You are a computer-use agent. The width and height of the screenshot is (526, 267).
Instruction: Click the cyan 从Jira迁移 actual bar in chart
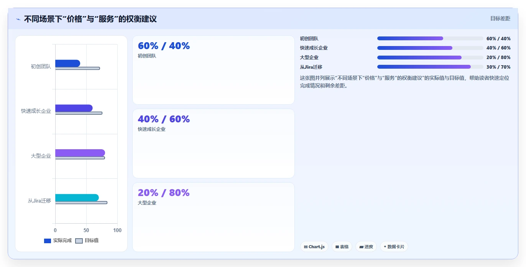click(77, 198)
